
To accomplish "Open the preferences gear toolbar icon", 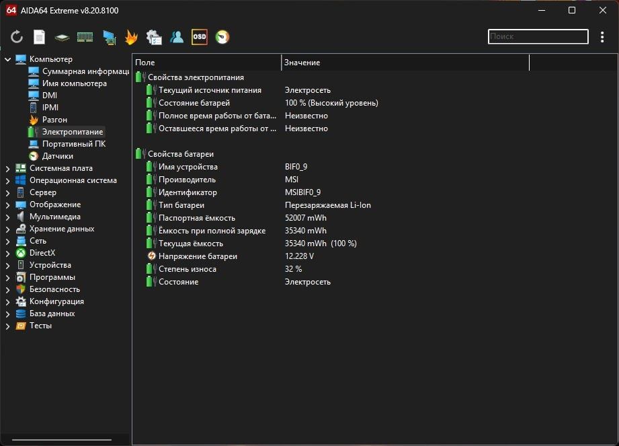I will [x=154, y=37].
